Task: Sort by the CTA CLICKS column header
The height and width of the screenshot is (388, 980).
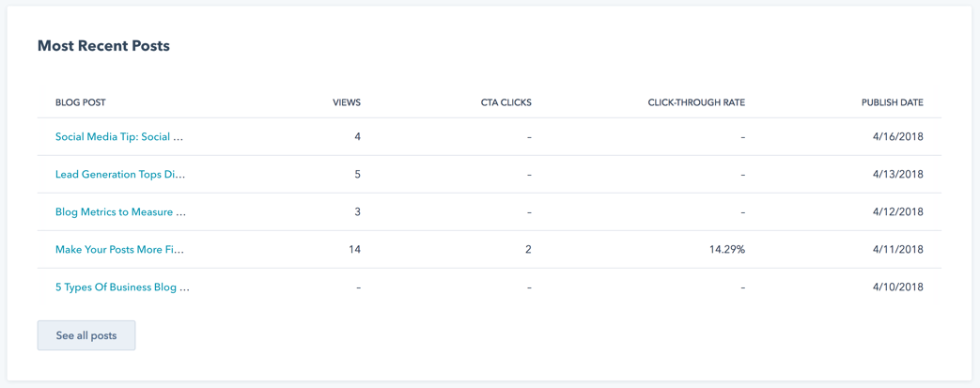Action: 502,102
